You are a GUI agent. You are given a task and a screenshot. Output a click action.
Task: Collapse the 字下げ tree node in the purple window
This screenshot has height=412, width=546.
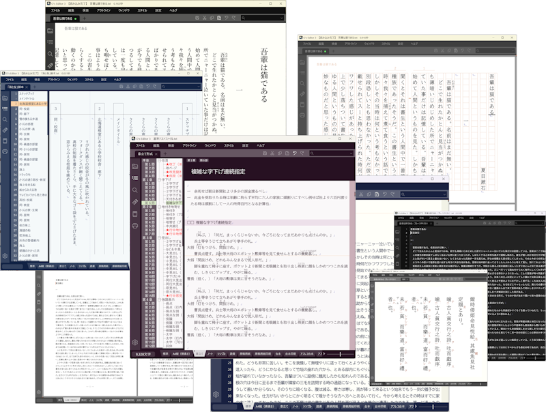pos(160,179)
